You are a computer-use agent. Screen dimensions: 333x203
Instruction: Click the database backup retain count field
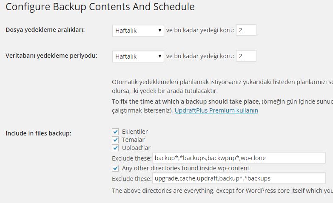click(x=246, y=56)
